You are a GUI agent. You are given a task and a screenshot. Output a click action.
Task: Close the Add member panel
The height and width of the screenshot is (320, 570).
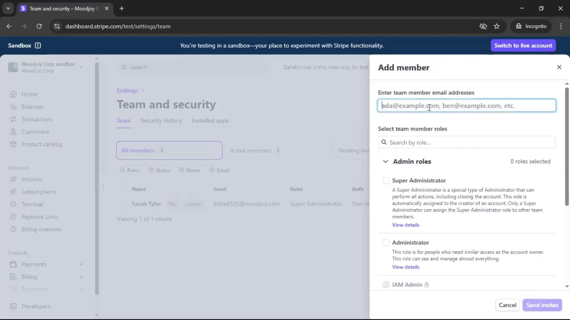point(559,67)
